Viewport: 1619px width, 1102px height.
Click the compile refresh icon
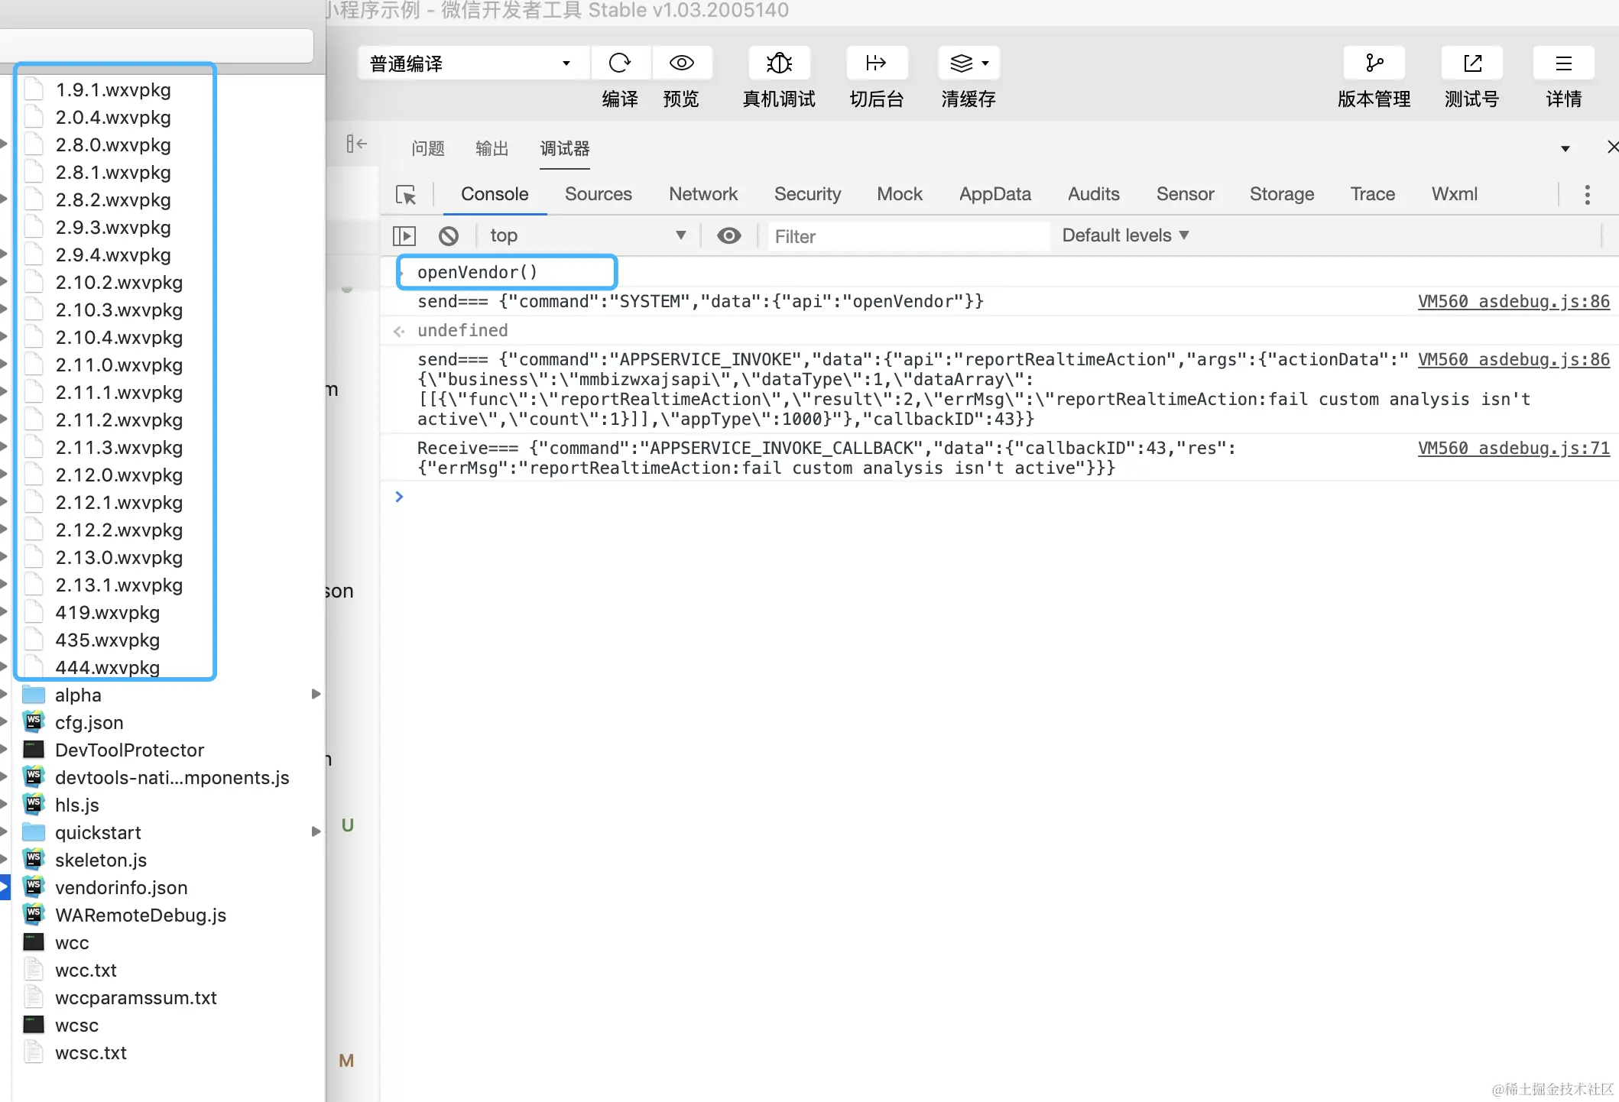(619, 63)
